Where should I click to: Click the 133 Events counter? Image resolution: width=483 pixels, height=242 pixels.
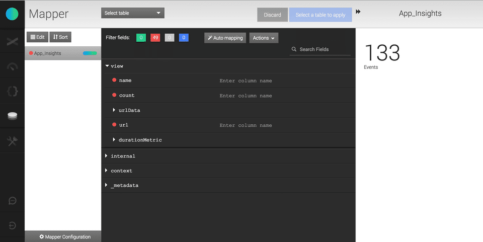(382, 56)
